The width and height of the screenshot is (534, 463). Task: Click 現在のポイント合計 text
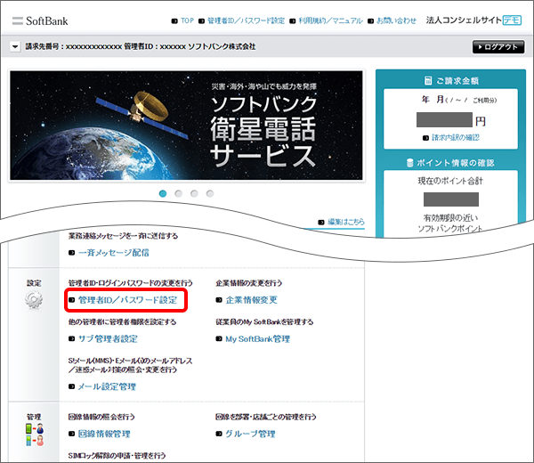(450, 181)
